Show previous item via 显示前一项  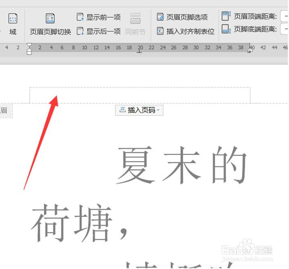click(x=99, y=17)
